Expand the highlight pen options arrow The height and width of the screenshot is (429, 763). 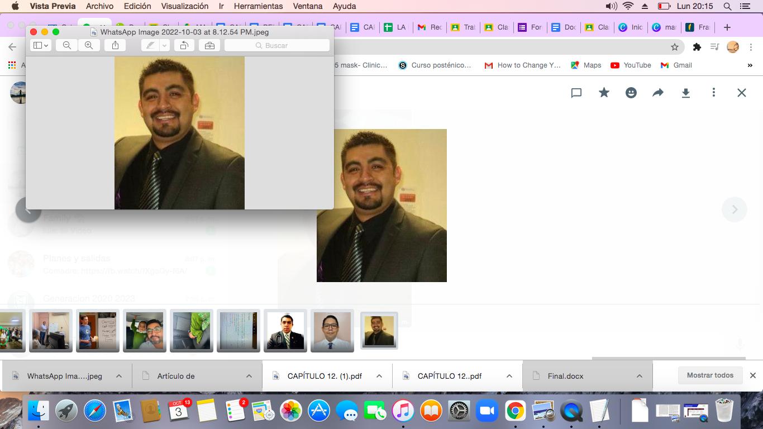tap(165, 45)
